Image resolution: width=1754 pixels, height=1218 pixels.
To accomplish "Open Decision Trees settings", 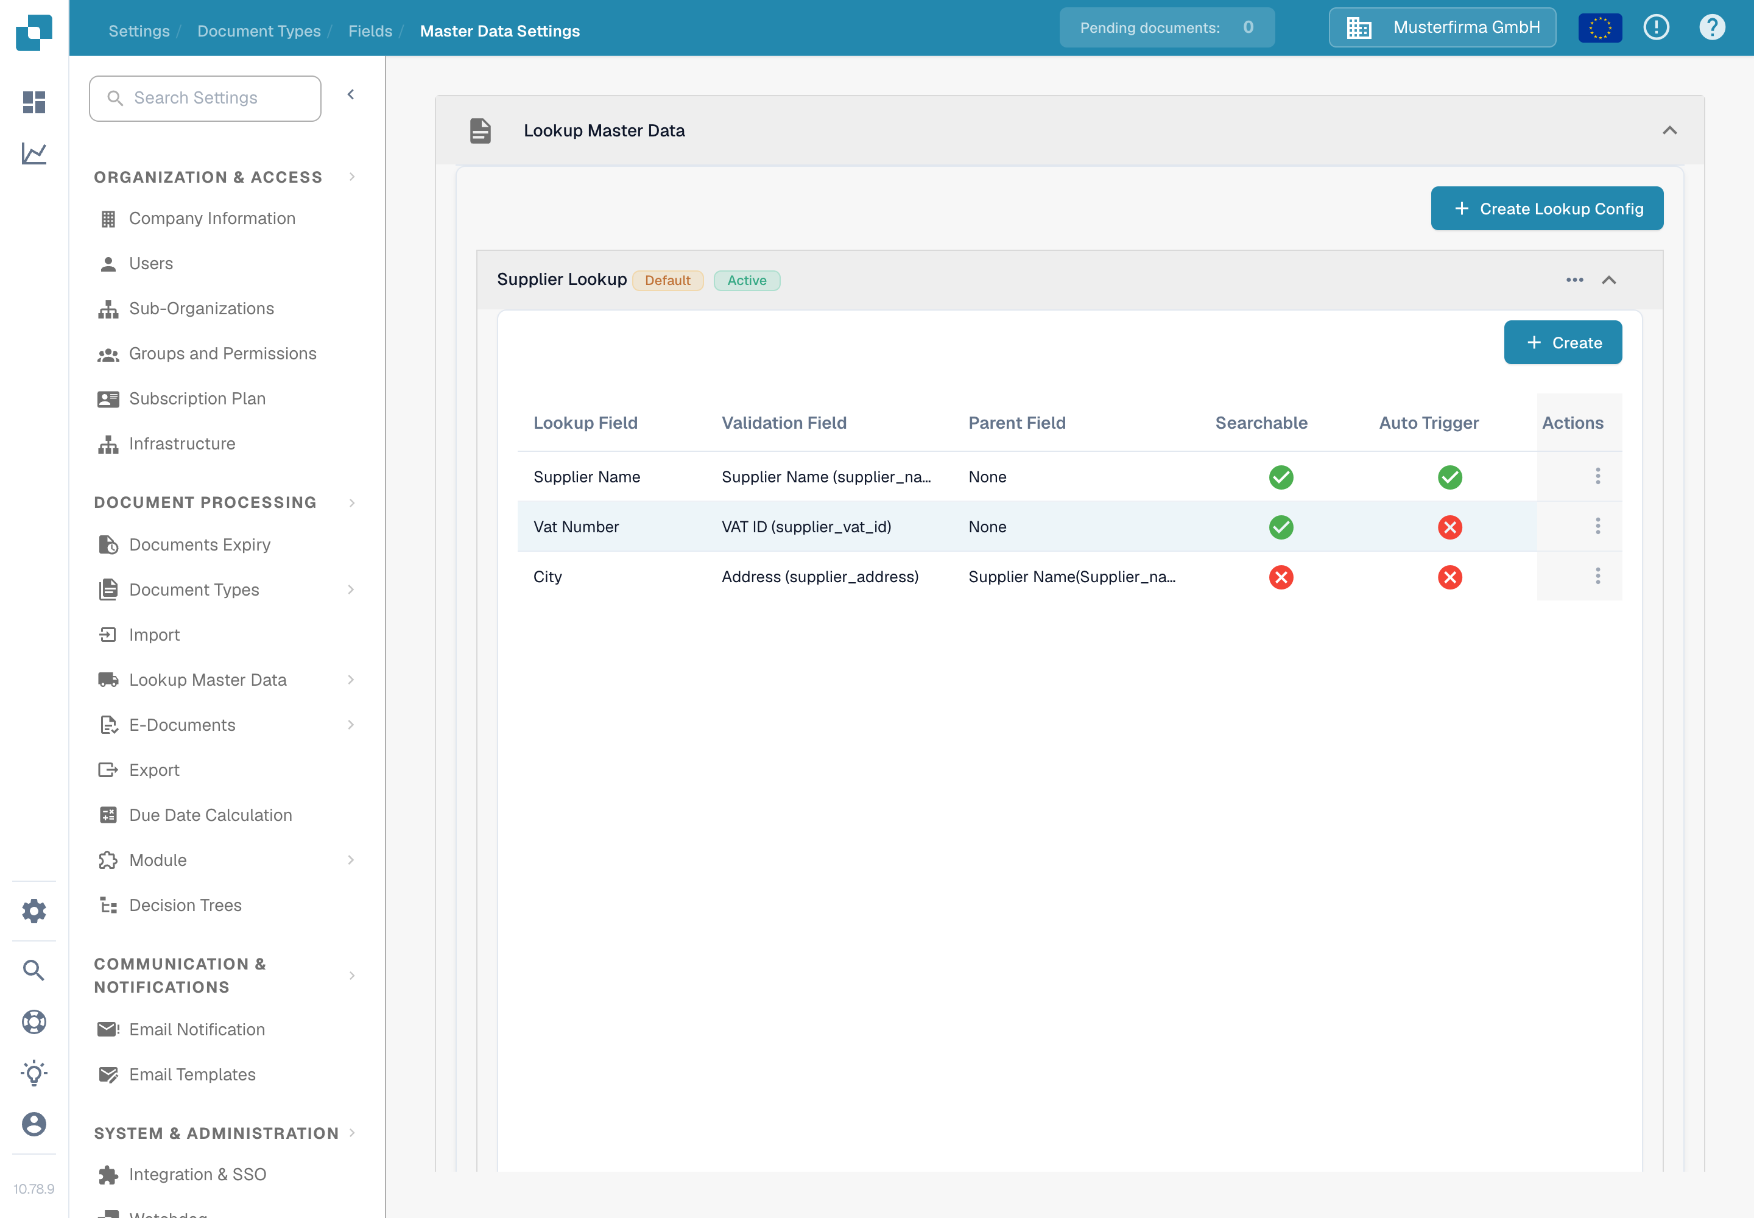I will click(185, 904).
